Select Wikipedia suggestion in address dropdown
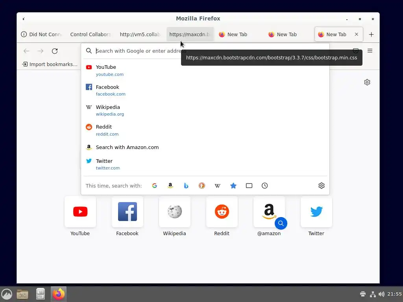This screenshot has height=302, width=403. click(x=205, y=110)
